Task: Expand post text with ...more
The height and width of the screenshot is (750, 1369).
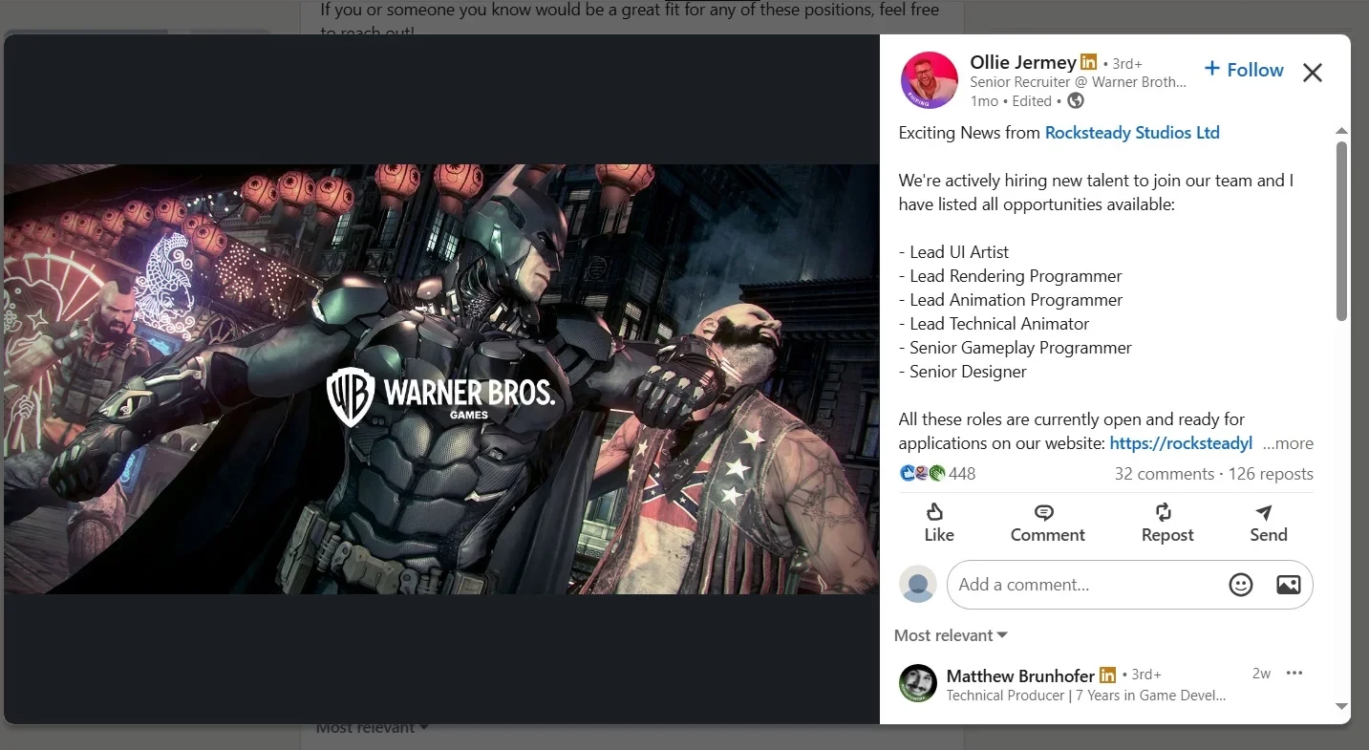Action: [x=1288, y=443]
